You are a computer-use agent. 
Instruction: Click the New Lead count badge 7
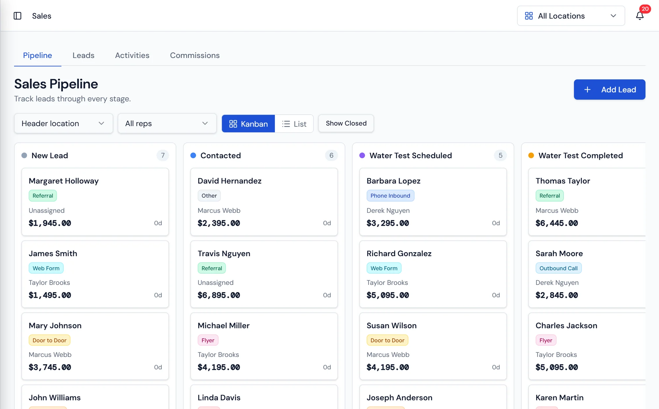[163, 155]
